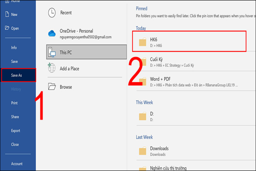Open the Account page
256x171 pixels.
click(x=17, y=164)
